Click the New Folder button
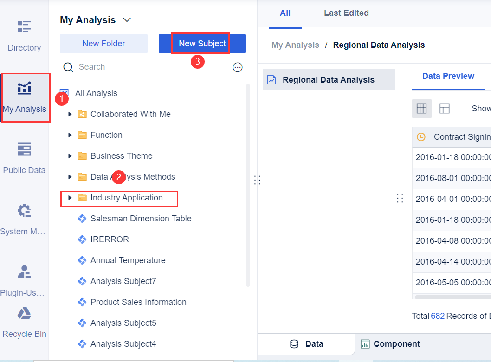Image resolution: width=491 pixels, height=362 pixels. tap(103, 44)
